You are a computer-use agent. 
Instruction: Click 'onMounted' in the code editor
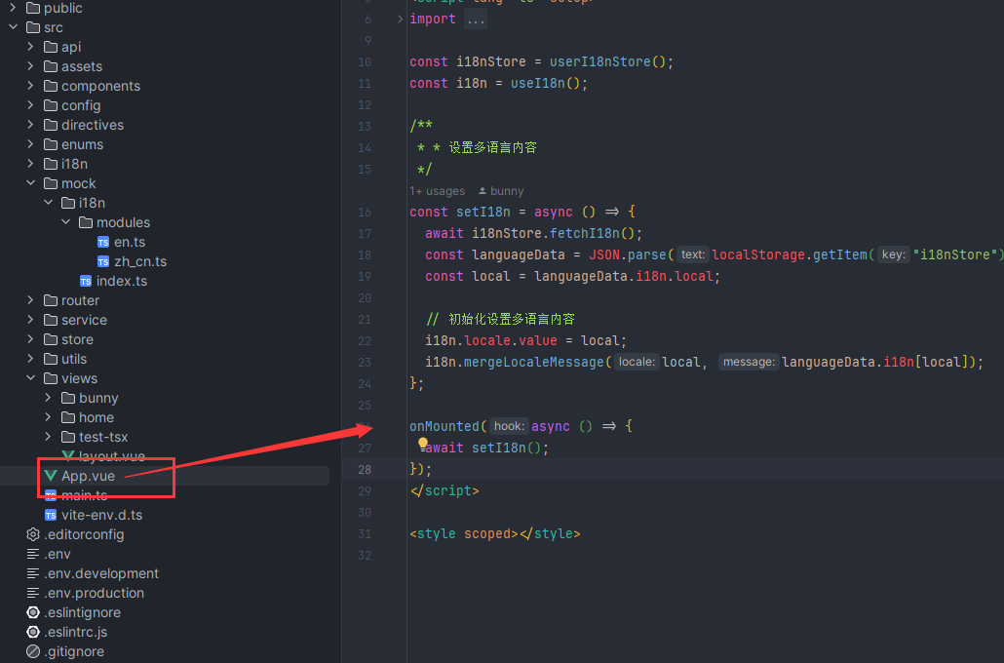(x=444, y=426)
